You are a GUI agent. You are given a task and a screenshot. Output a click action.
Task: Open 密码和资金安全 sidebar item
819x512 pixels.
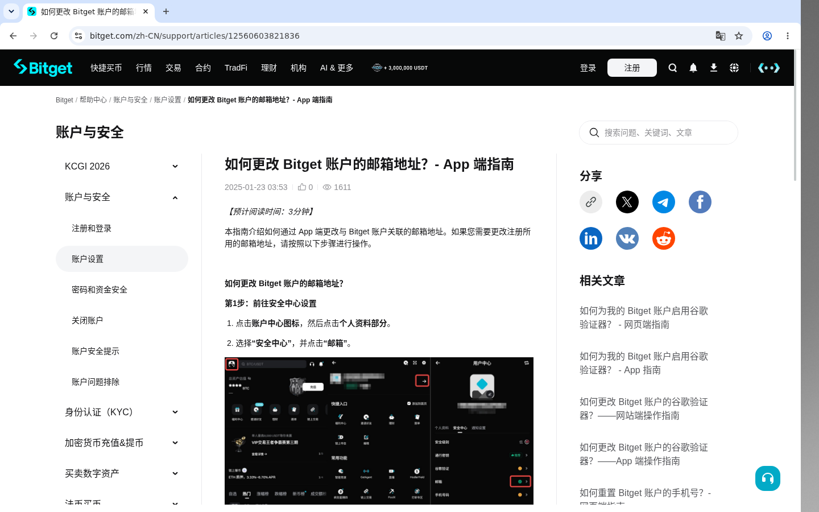122,290
